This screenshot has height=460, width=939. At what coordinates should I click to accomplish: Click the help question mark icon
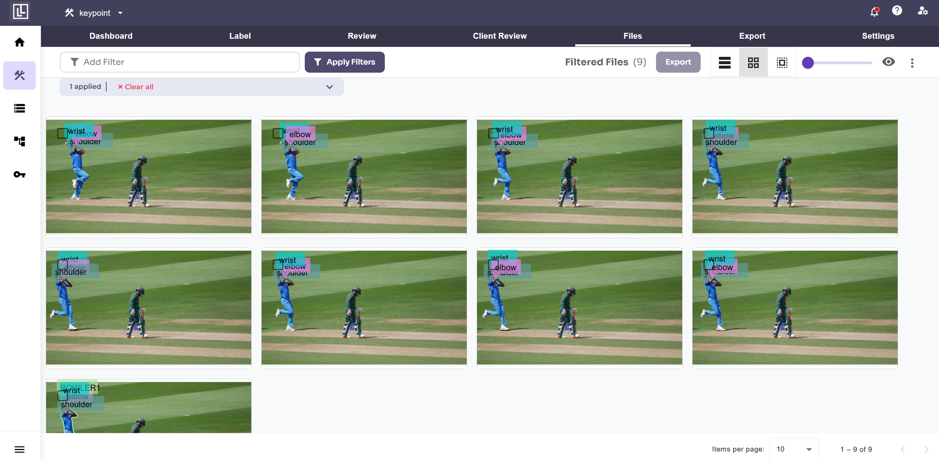click(897, 11)
